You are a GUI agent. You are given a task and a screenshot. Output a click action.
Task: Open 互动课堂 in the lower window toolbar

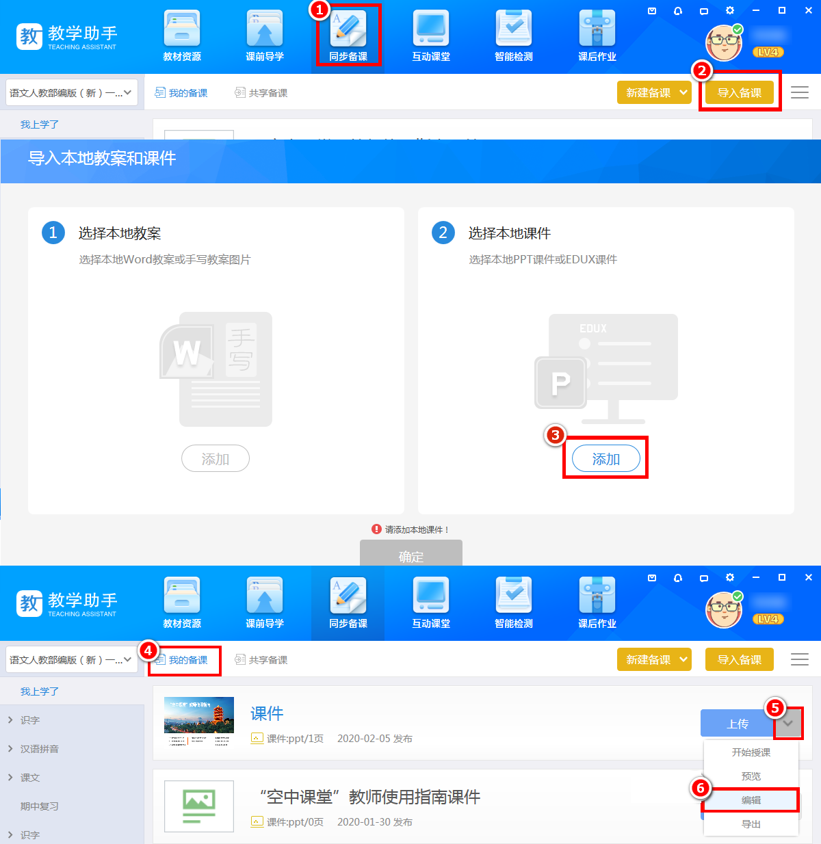coord(431,603)
